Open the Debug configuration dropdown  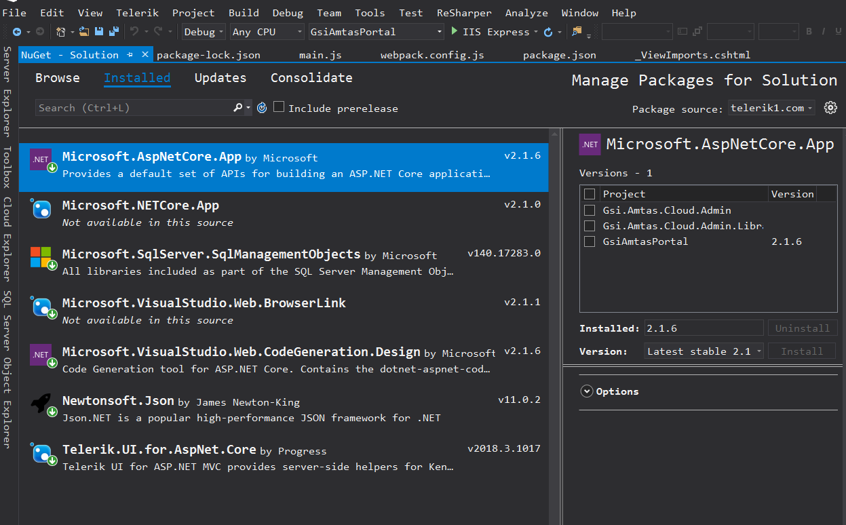pyautogui.click(x=204, y=32)
